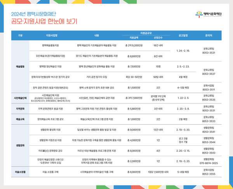
Task: Click the schedule '1. 24.~2. 16.'
Action: click(x=183, y=51)
